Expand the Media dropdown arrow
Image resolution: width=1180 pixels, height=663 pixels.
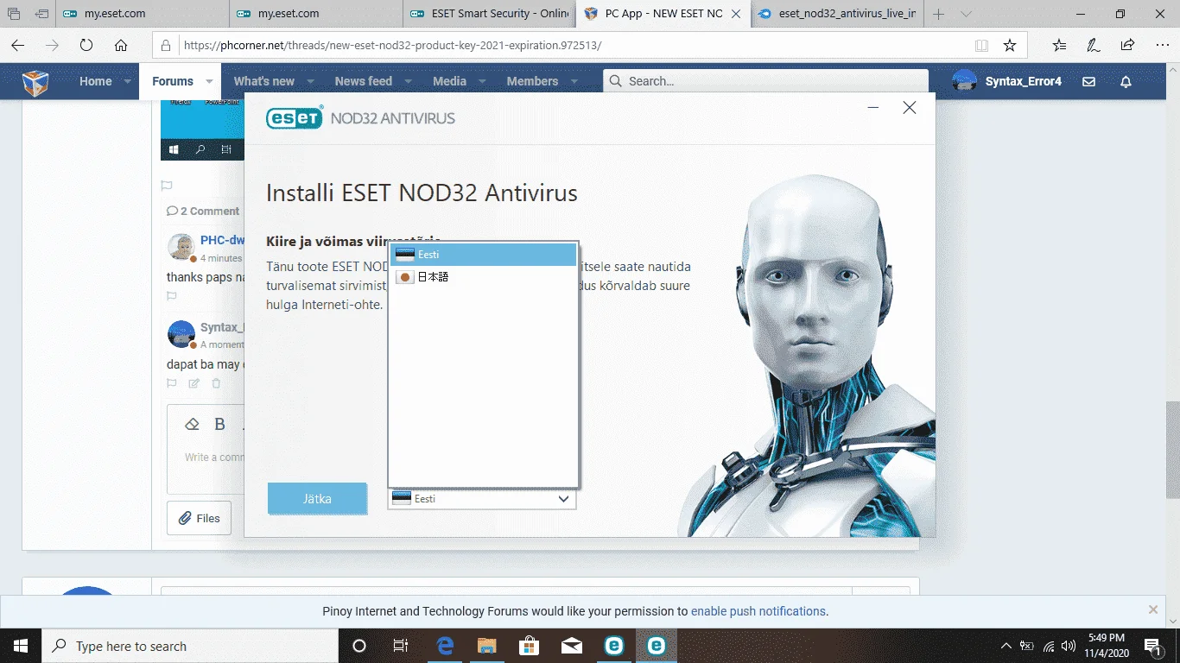point(482,81)
